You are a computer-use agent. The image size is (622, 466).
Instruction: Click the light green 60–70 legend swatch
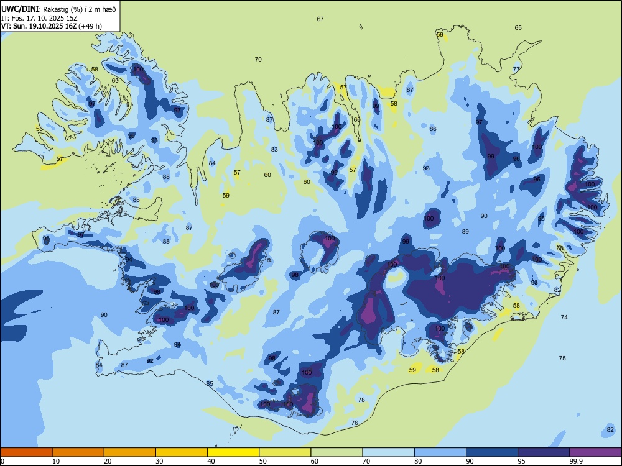pyautogui.click(x=337, y=452)
